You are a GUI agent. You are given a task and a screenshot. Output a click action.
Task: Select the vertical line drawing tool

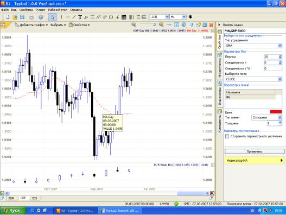point(61,17)
